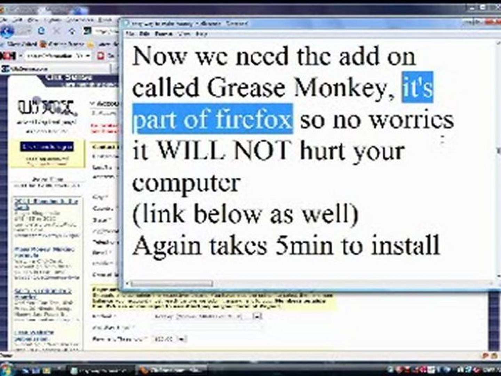Click the Firefox Back arrow button
This screenshot has height=376, width=501.
(7, 32)
